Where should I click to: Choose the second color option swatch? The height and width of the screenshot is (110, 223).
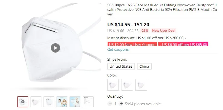click(127, 85)
